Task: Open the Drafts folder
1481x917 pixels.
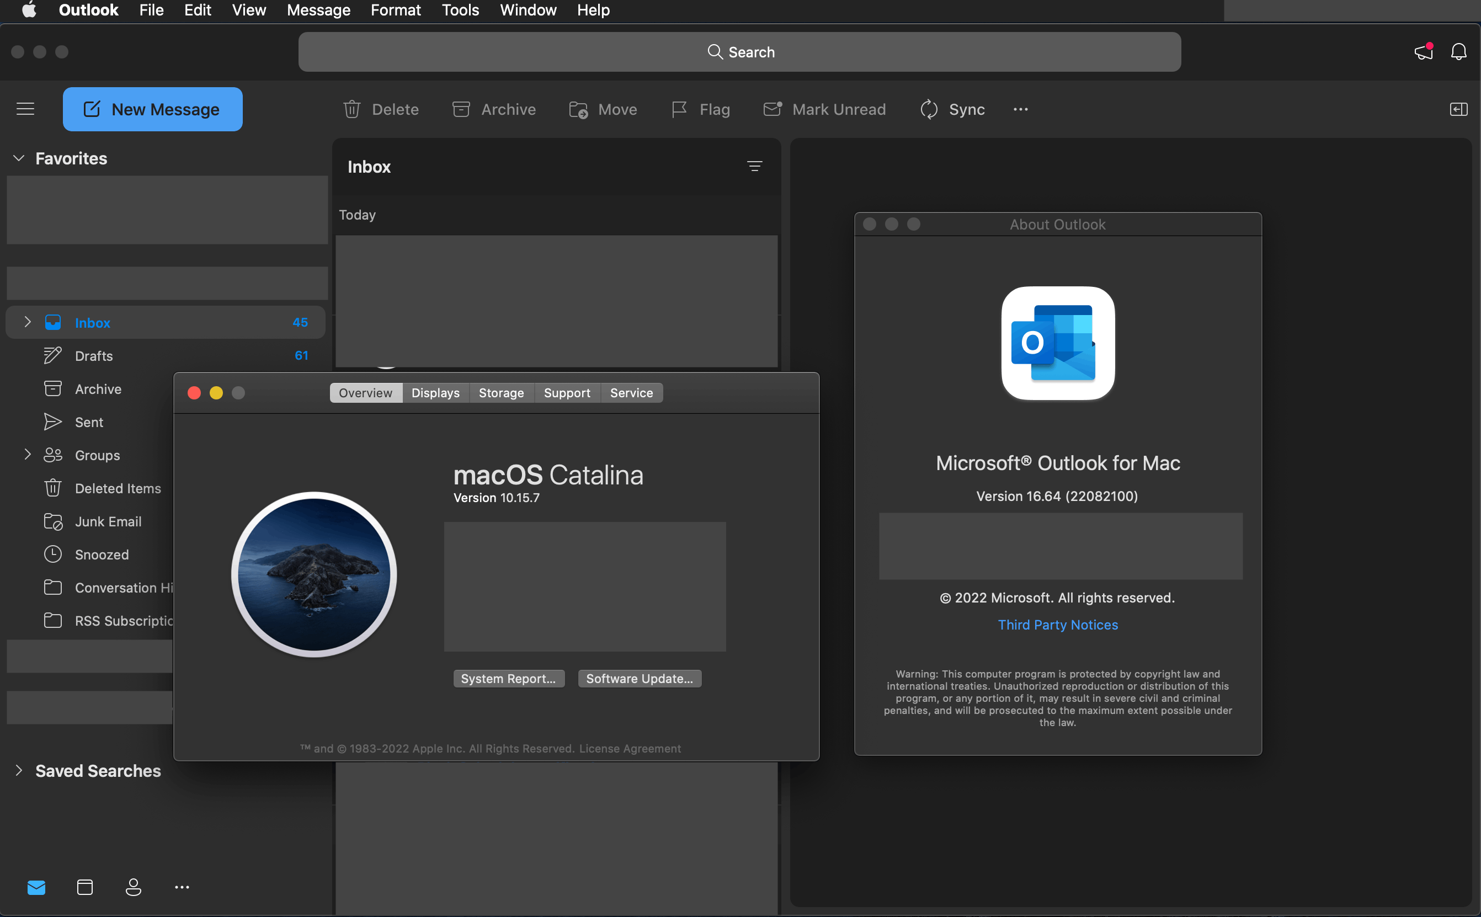Action: (x=166, y=355)
